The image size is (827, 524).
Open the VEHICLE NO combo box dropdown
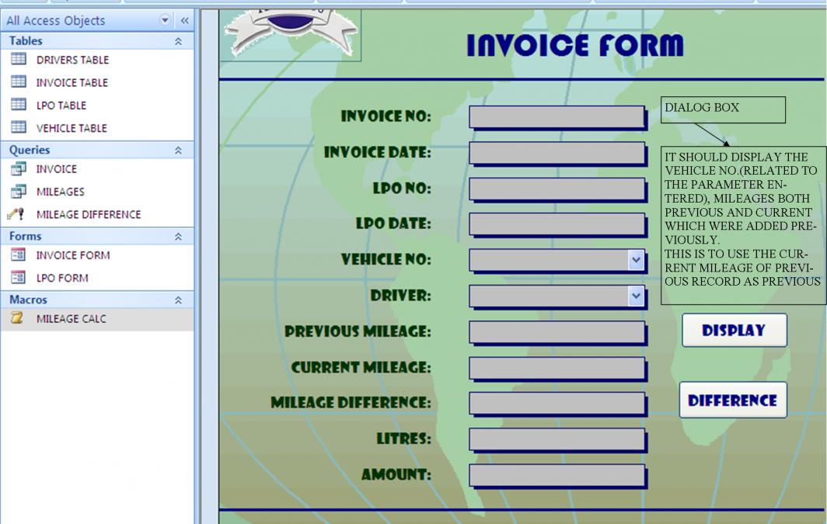pos(636,259)
